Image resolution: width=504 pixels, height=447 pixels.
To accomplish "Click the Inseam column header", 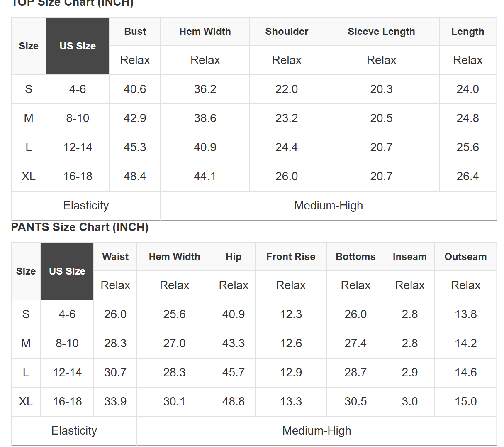I will 409,257.
